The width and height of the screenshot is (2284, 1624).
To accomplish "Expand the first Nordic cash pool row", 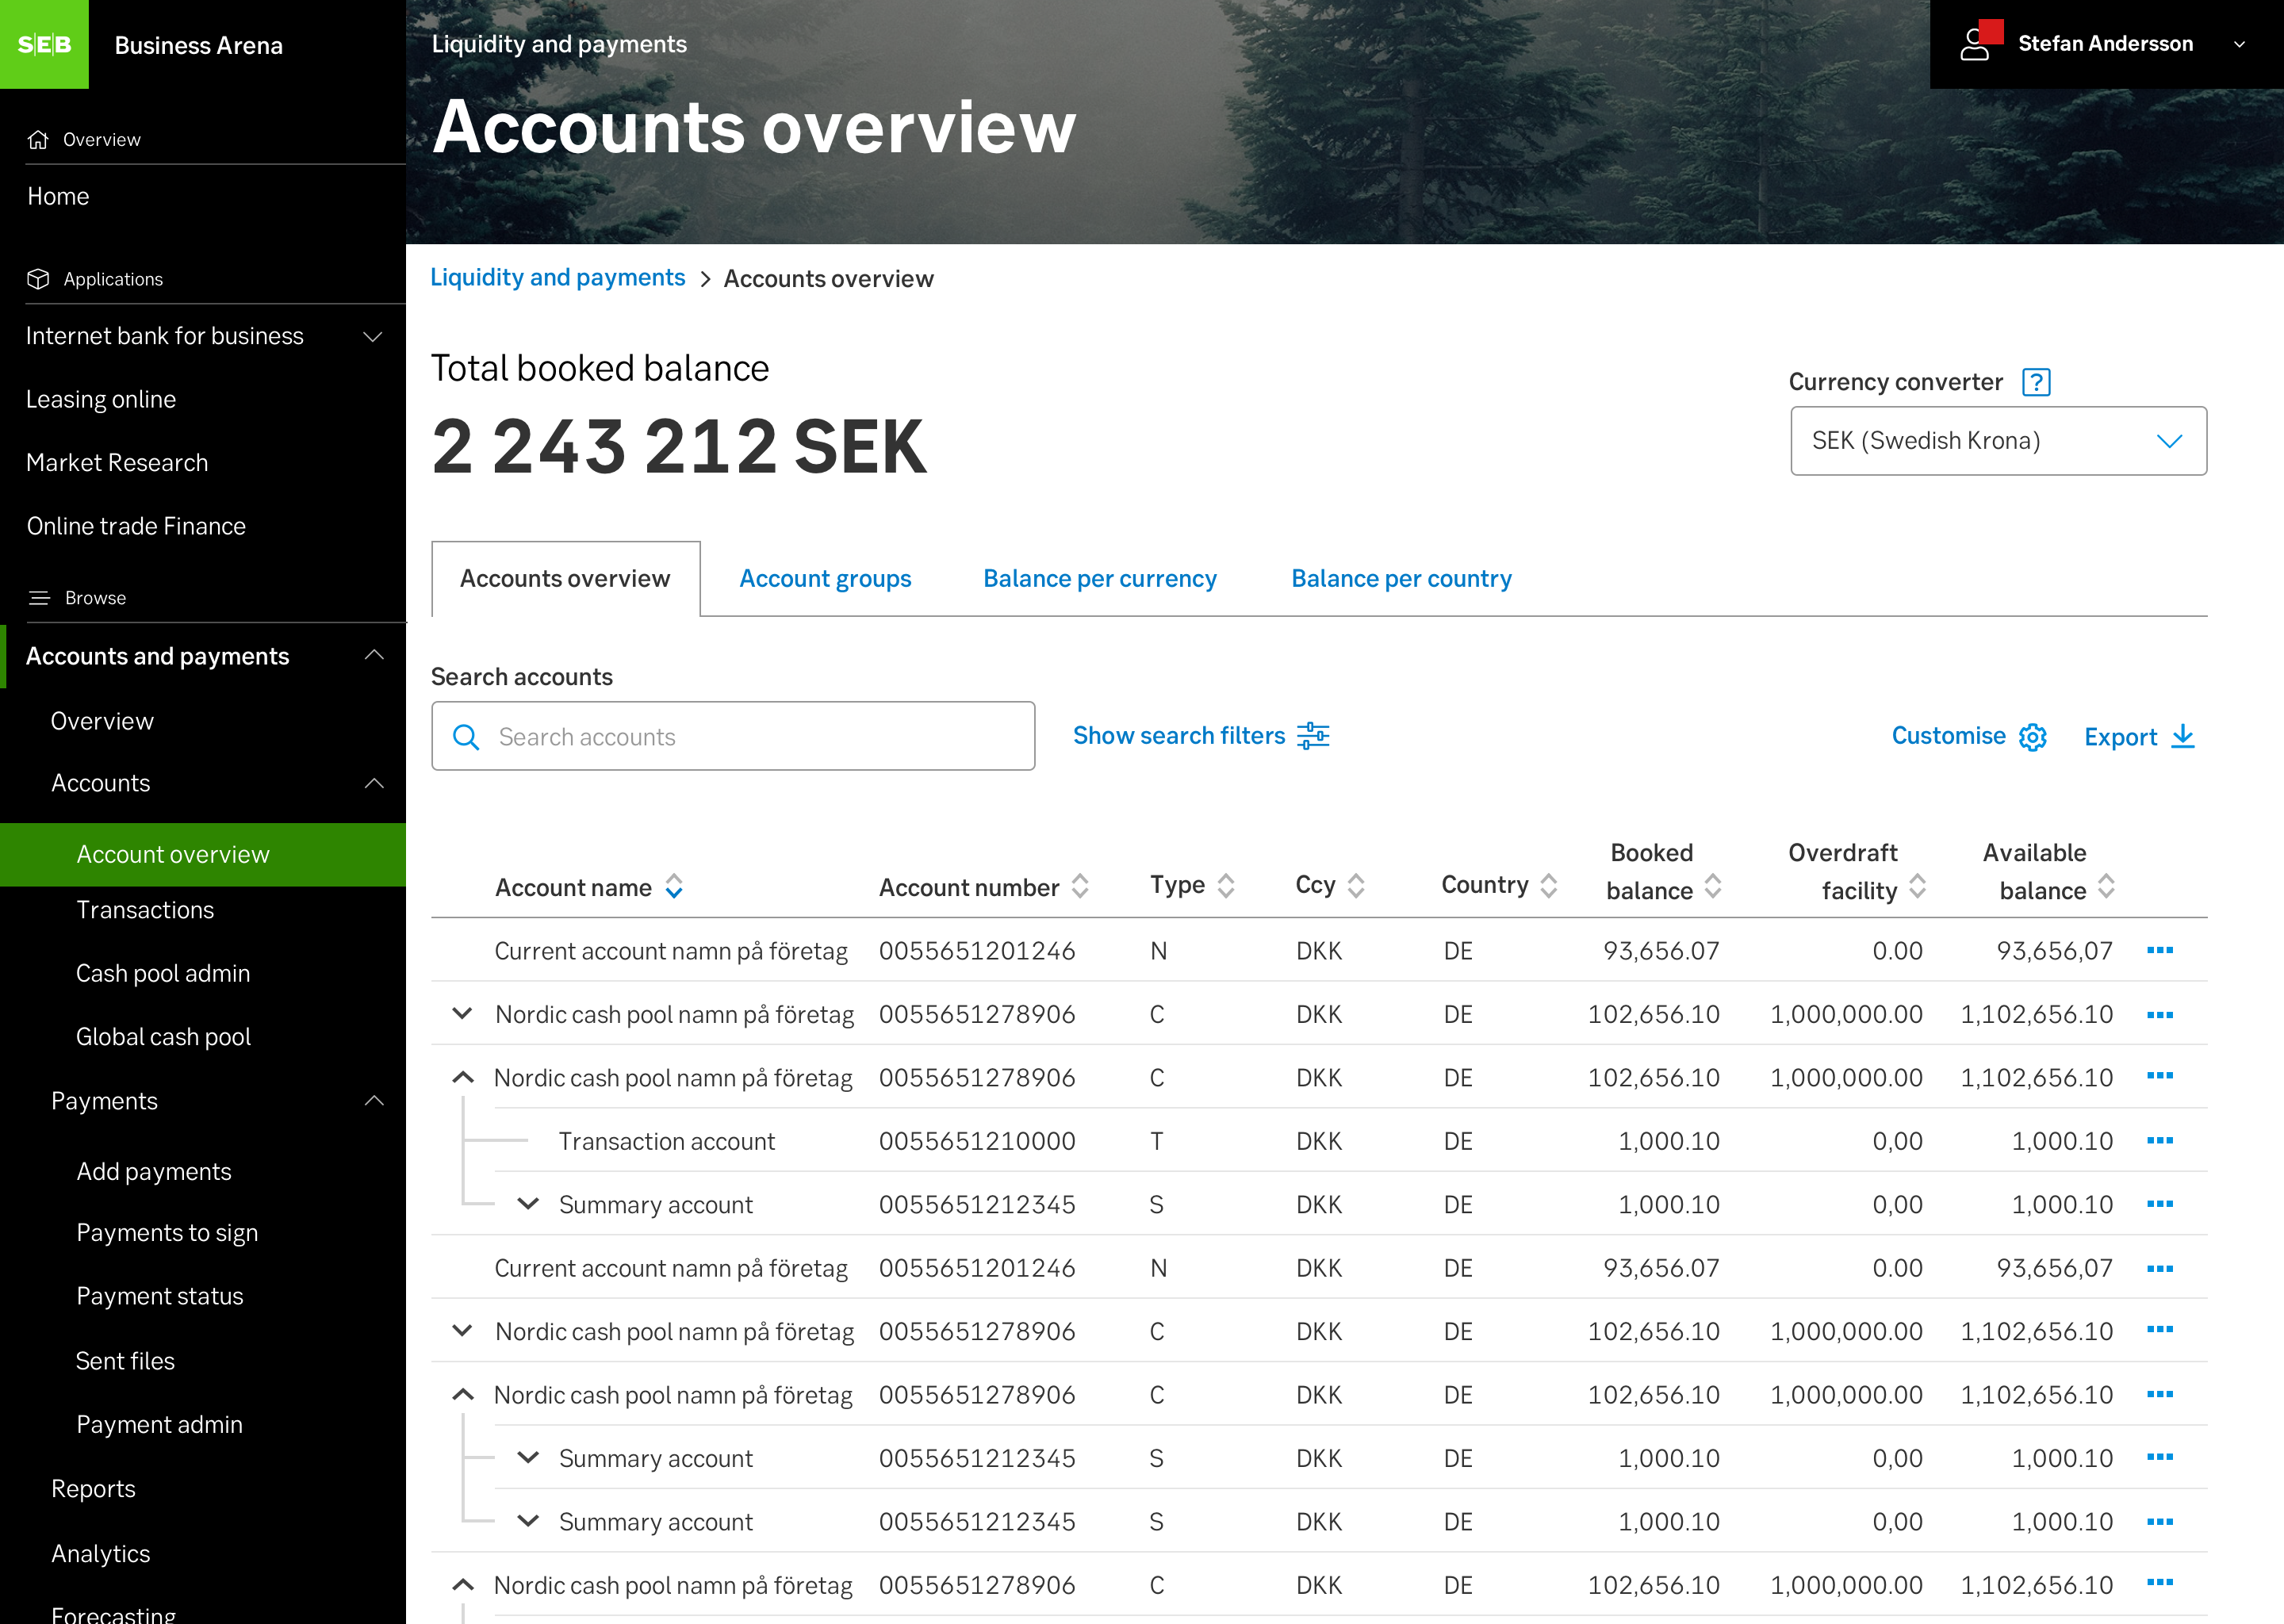I will click(x=462, y=1013).
